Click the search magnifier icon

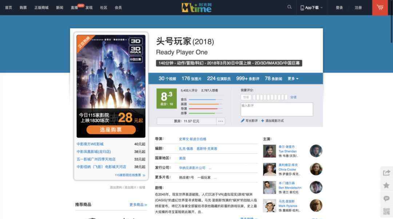[290, 7]
